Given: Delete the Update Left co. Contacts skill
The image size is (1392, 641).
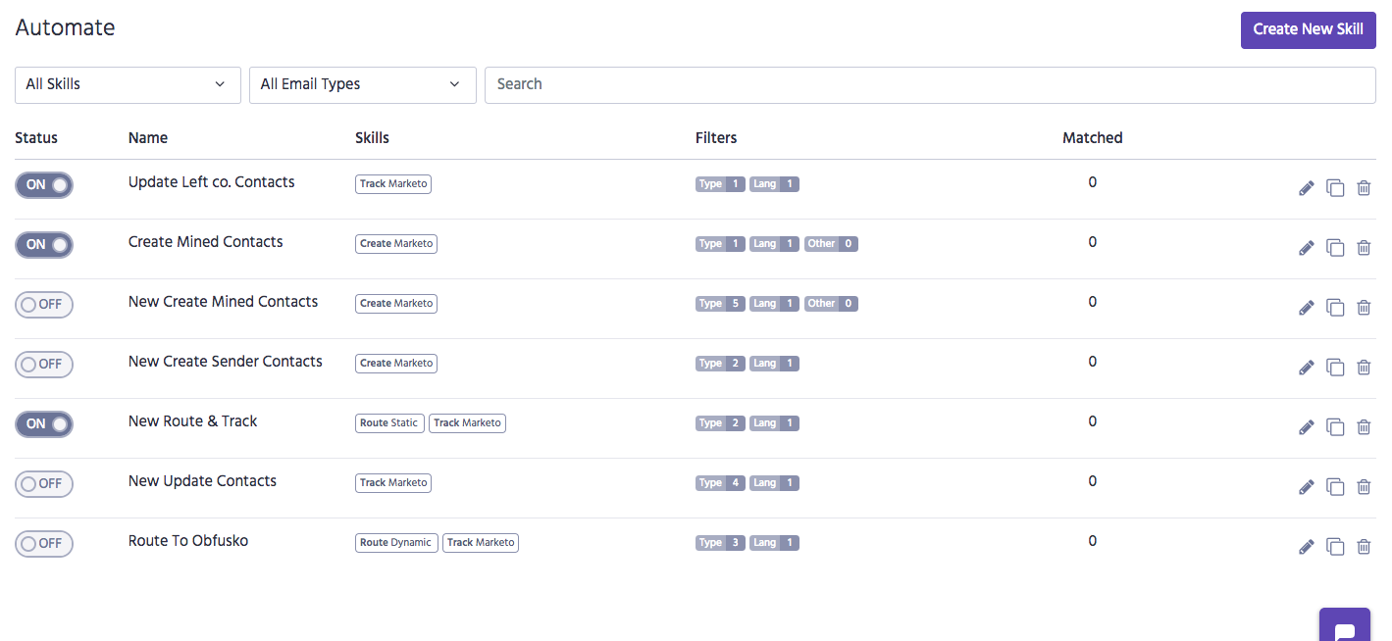Looking at the screenshot, I should [x=1364, y=188].
